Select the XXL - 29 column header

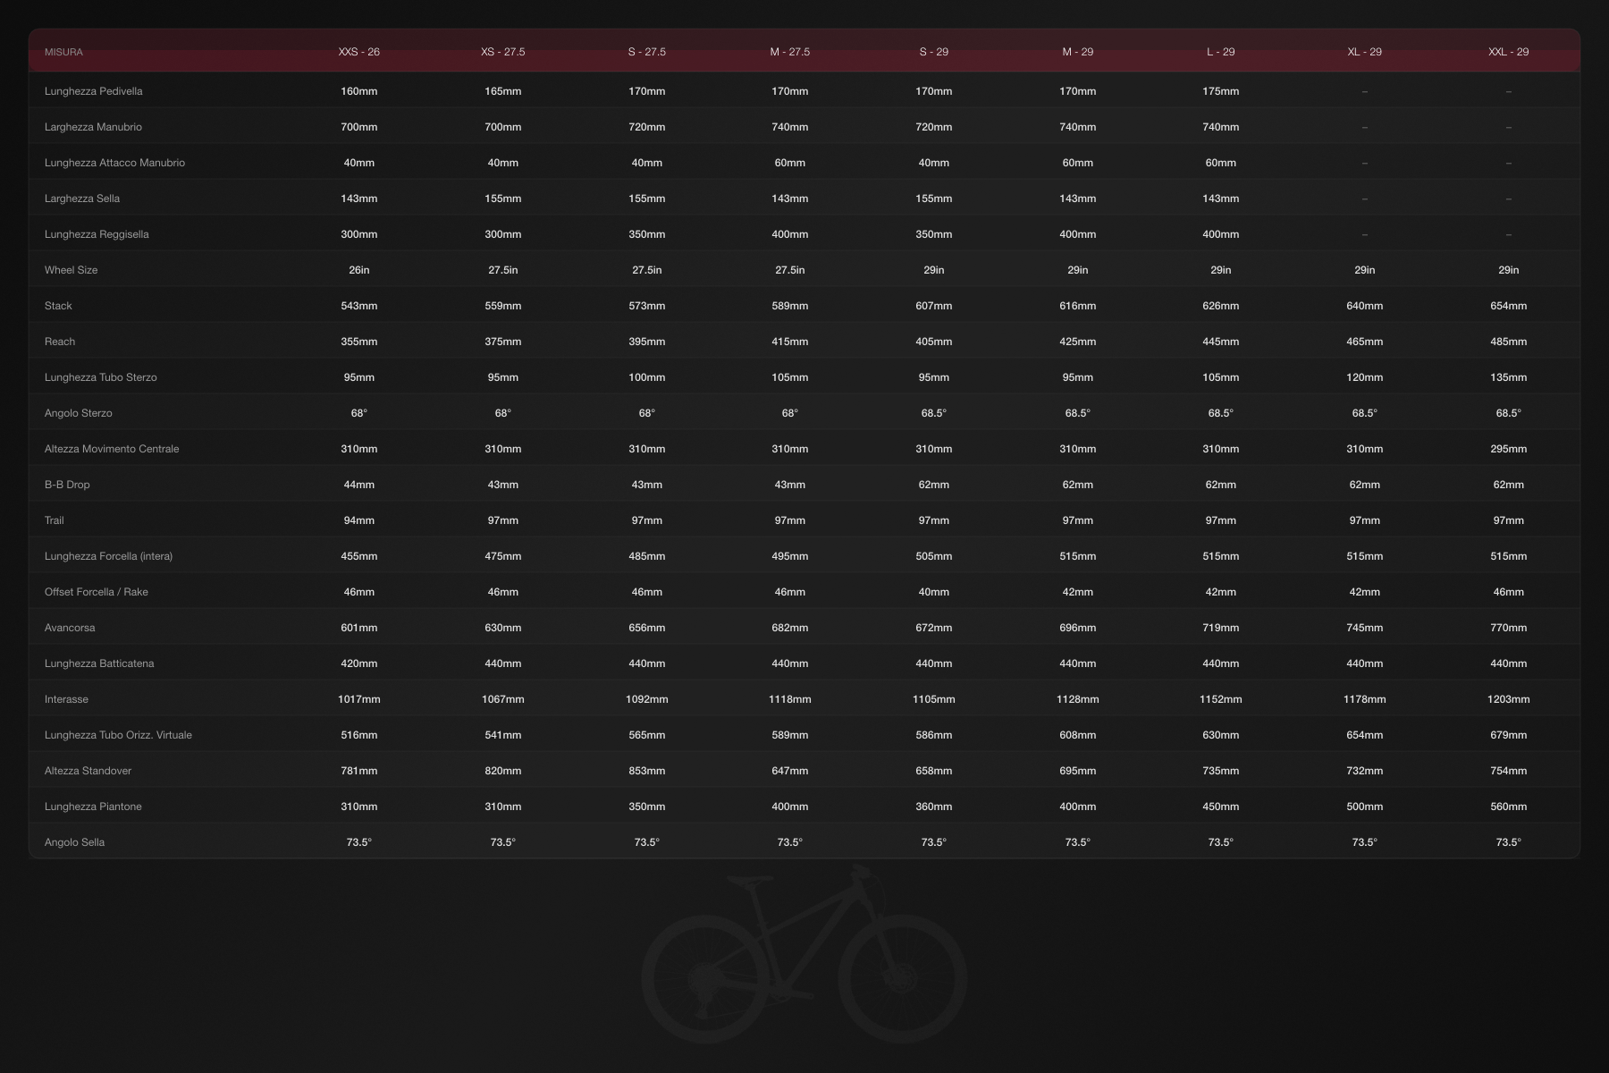(1508, 52)
